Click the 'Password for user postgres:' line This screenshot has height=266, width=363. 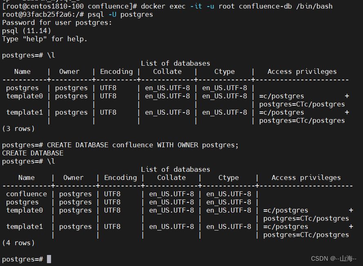click(x=57, y=23)
